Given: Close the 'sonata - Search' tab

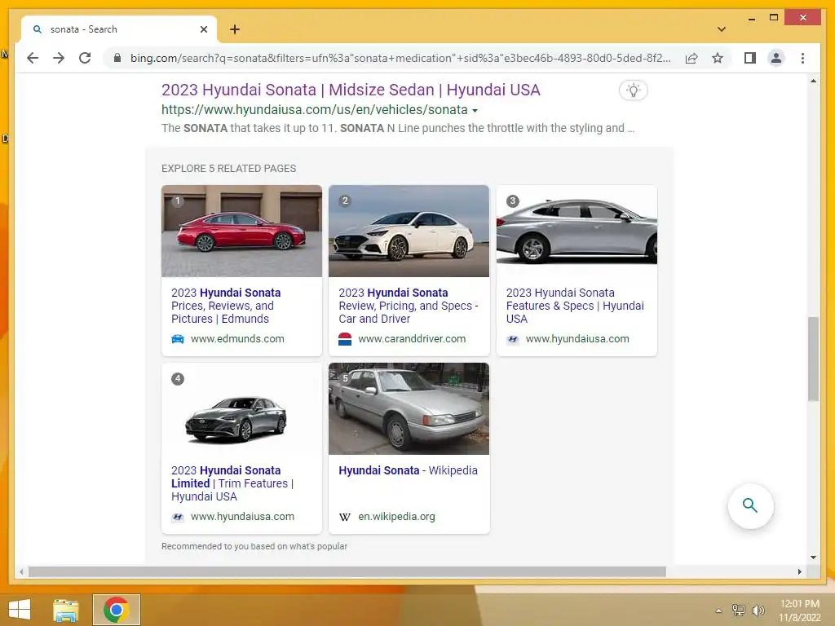Looking at the screenshot, I should point(203,29).
